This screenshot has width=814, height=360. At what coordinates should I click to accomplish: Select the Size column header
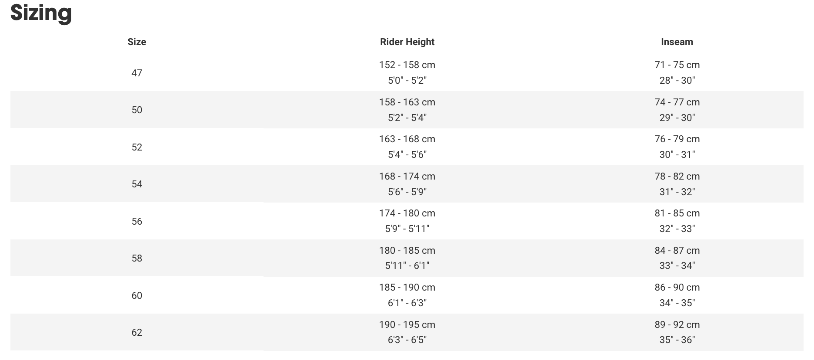[137, 42]
